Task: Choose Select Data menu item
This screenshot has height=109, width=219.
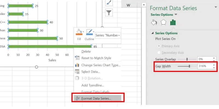Action: [x=91, y=72]
